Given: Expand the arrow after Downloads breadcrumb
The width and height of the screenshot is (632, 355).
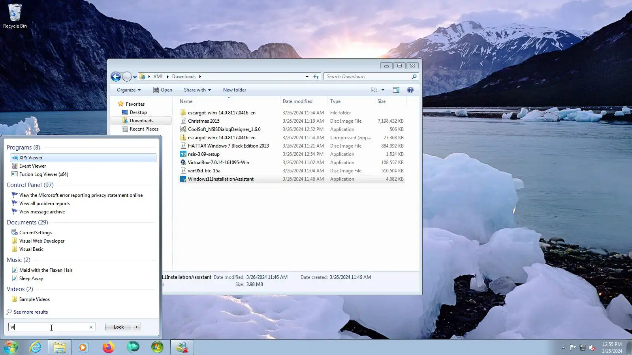Looking at the screenshot, I should tap(200, 77).
